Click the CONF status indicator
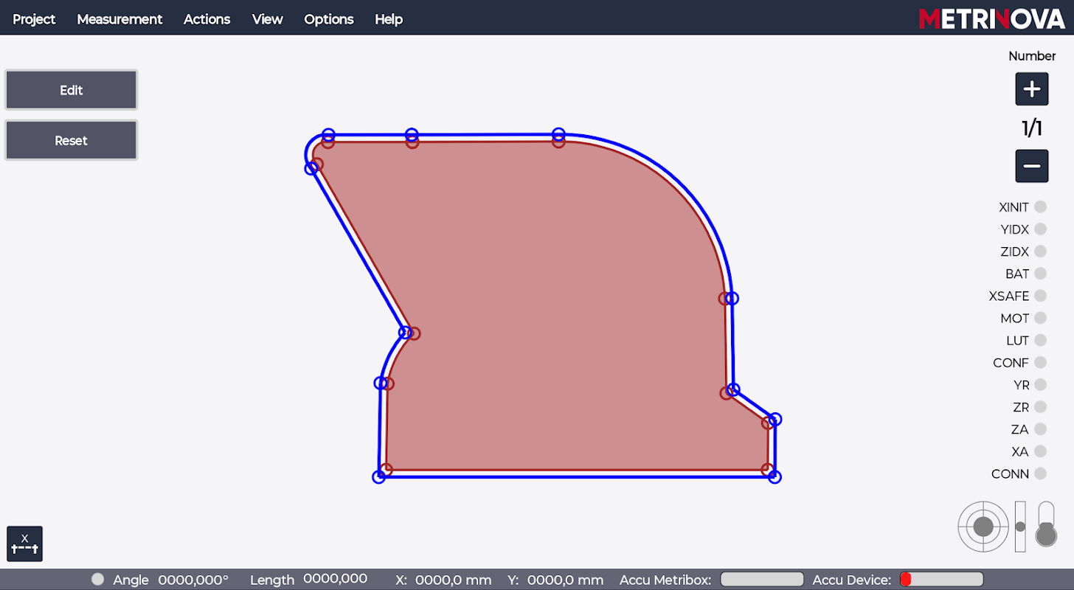 (1040, 362)
